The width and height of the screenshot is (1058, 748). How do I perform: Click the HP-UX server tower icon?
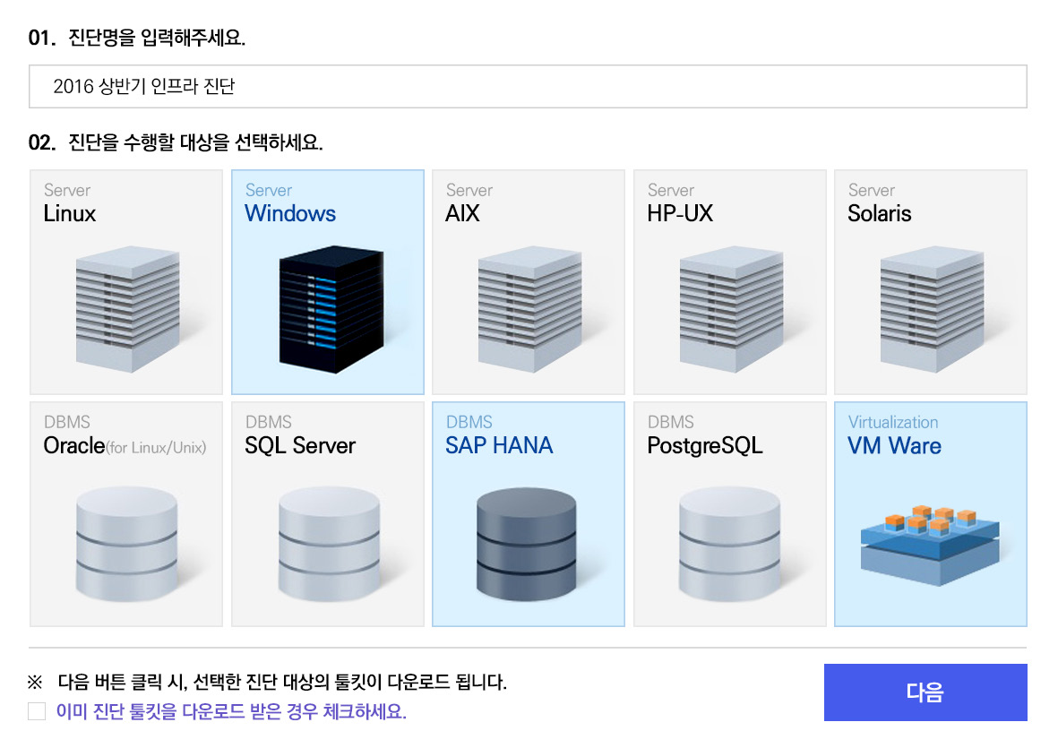tap(731, 310)
